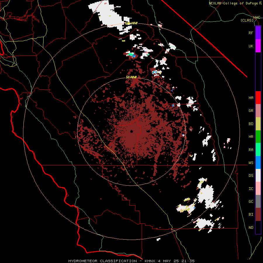
Task: Click the "IC" legend label
Action: point(251,189)
